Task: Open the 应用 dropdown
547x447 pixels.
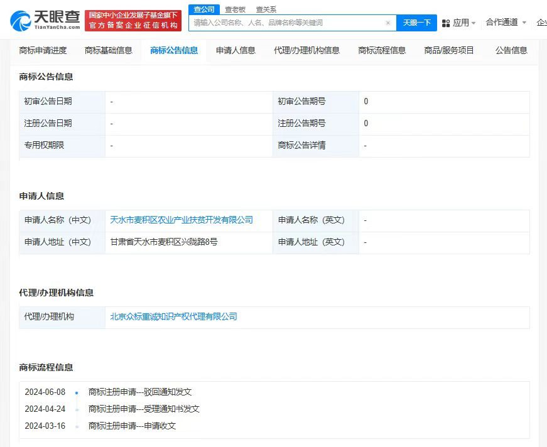Action: (460, 22)
